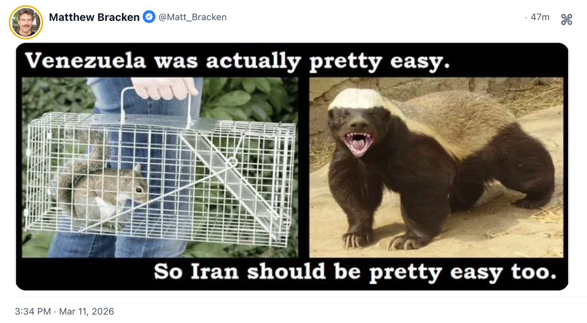Click the caption 'So Iran should be pretty easy too.'
Image resolution: width=587 pixels, height=323 pixels.
click(355, 272)
